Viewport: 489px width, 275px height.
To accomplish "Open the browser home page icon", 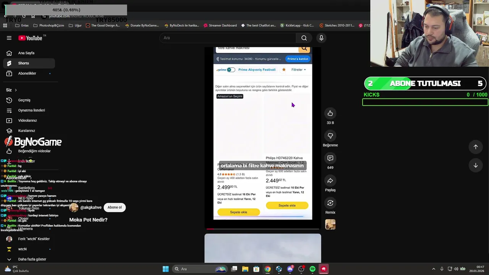I will tap(33, 16).
